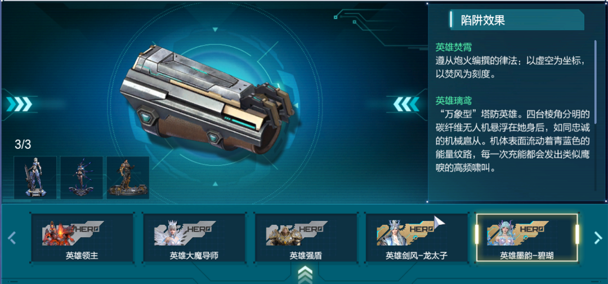Image resolution: width=608 pixels, height=284 pixels.
Task: Select the 英雄墨韵-碧瑚 hero card
Action: pyautogui.click(x=527, y=237)
